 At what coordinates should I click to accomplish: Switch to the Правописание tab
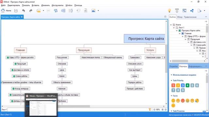pos(190,17)
